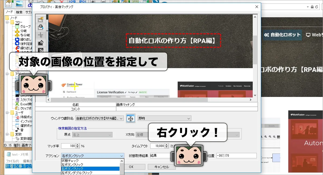This screenshot has height=175, width=323.
Task: Choose 右ボタンクリック from action list
Action: click(90, 169)
